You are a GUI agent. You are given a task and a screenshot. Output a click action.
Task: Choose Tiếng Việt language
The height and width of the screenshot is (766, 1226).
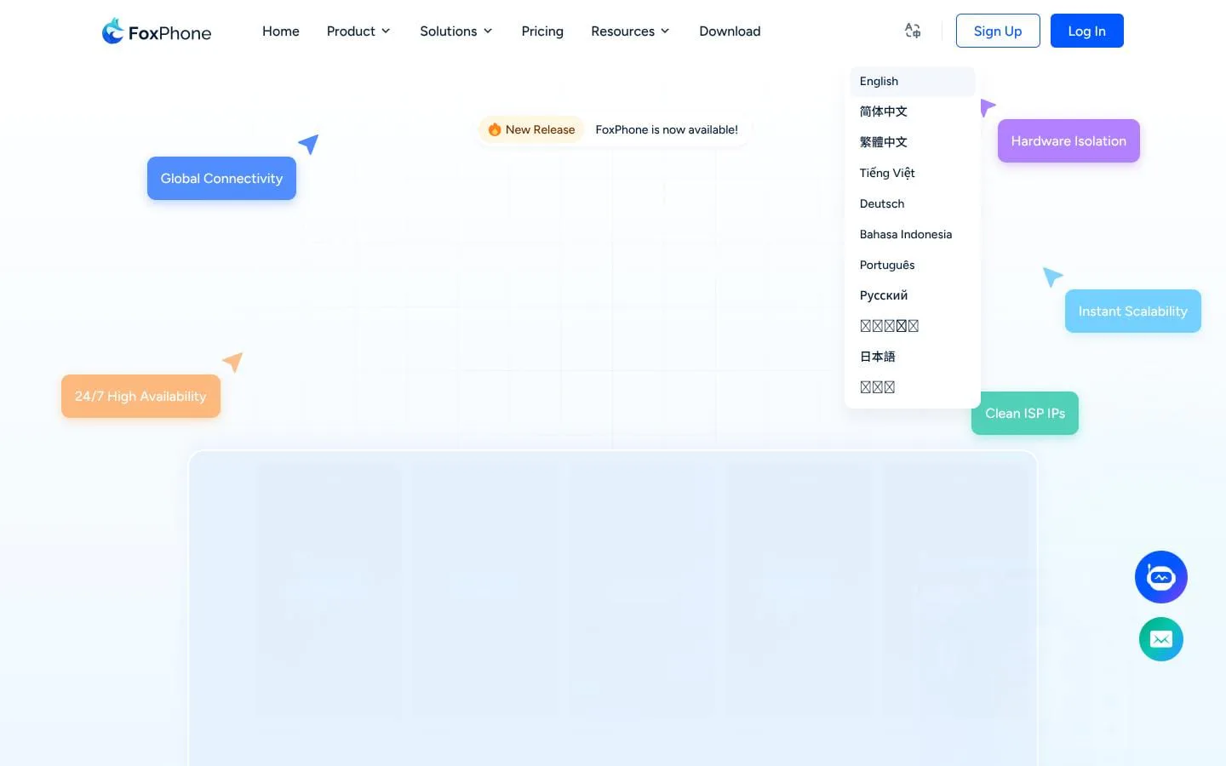pyautogui.click(x=913, y=173)
